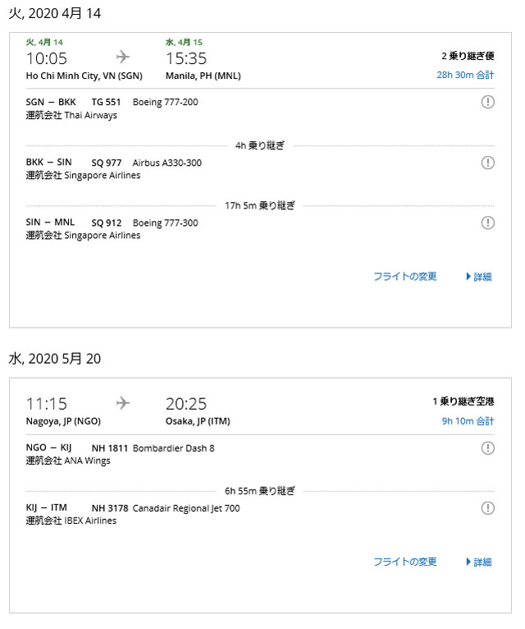525x629 pixels.
Task: Click info icon for flight SQ 912
Action: click(x=488, y=223)
